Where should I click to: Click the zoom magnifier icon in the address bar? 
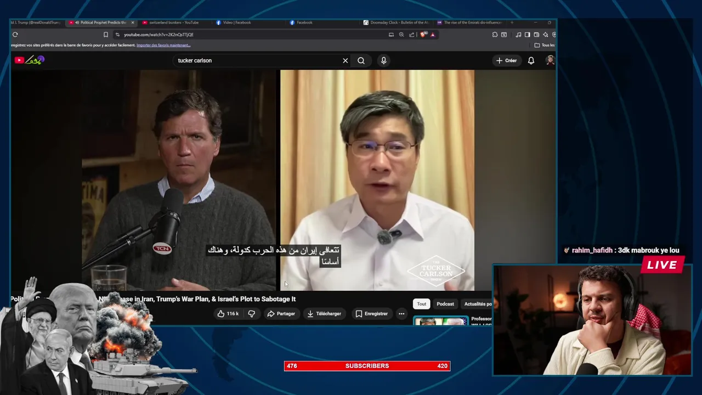tap(401, 35)
